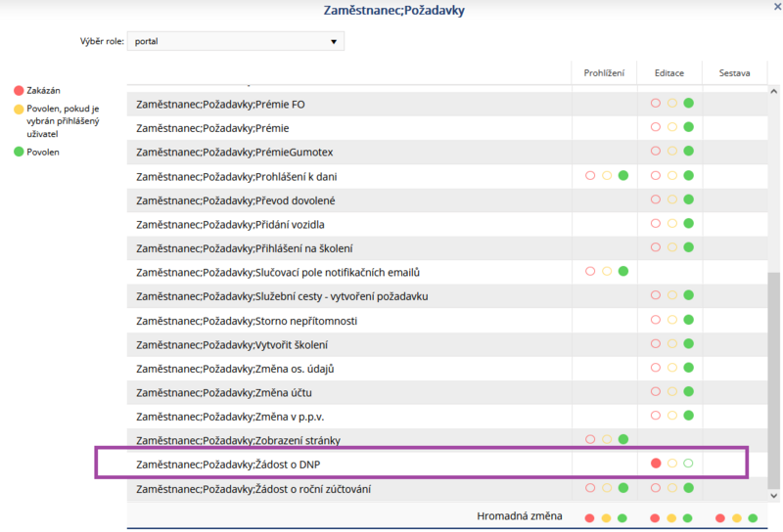This screenshot has width=783, height=532.
Task: Click the Editace column header
Action: point(669,73)
